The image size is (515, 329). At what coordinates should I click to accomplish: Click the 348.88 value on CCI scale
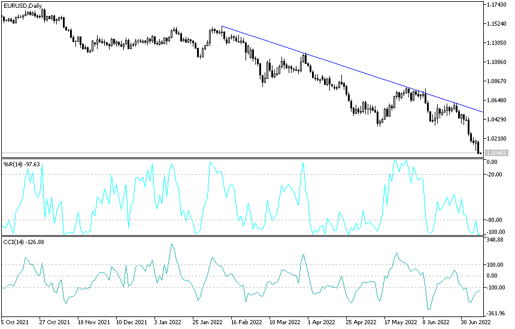[495, 240]
